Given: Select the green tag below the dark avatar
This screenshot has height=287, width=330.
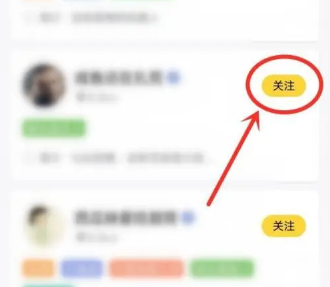Looking at the screenshot, I should click(x=54, y=128).
